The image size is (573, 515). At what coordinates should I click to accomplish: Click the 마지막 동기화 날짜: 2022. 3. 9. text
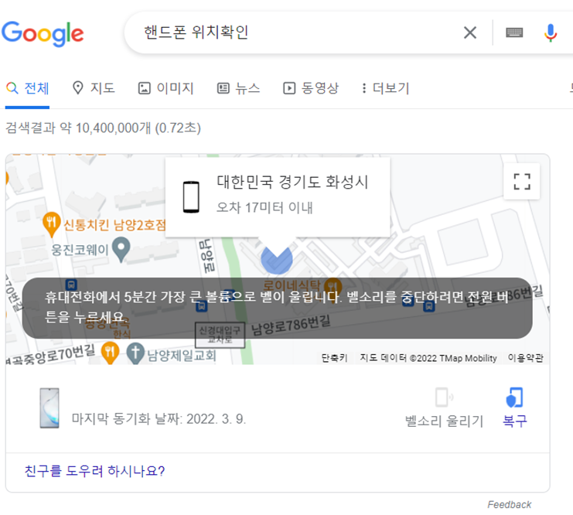point(159,419)
